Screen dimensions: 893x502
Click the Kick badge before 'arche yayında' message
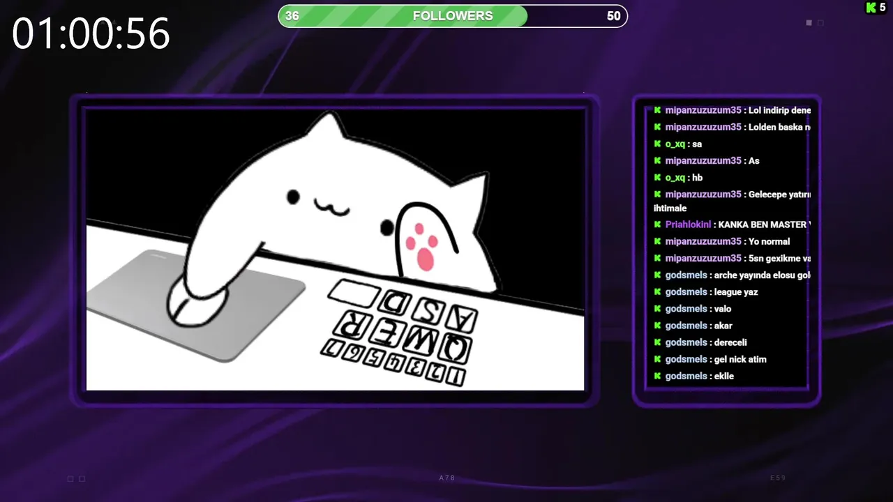[x=657, y=275]
